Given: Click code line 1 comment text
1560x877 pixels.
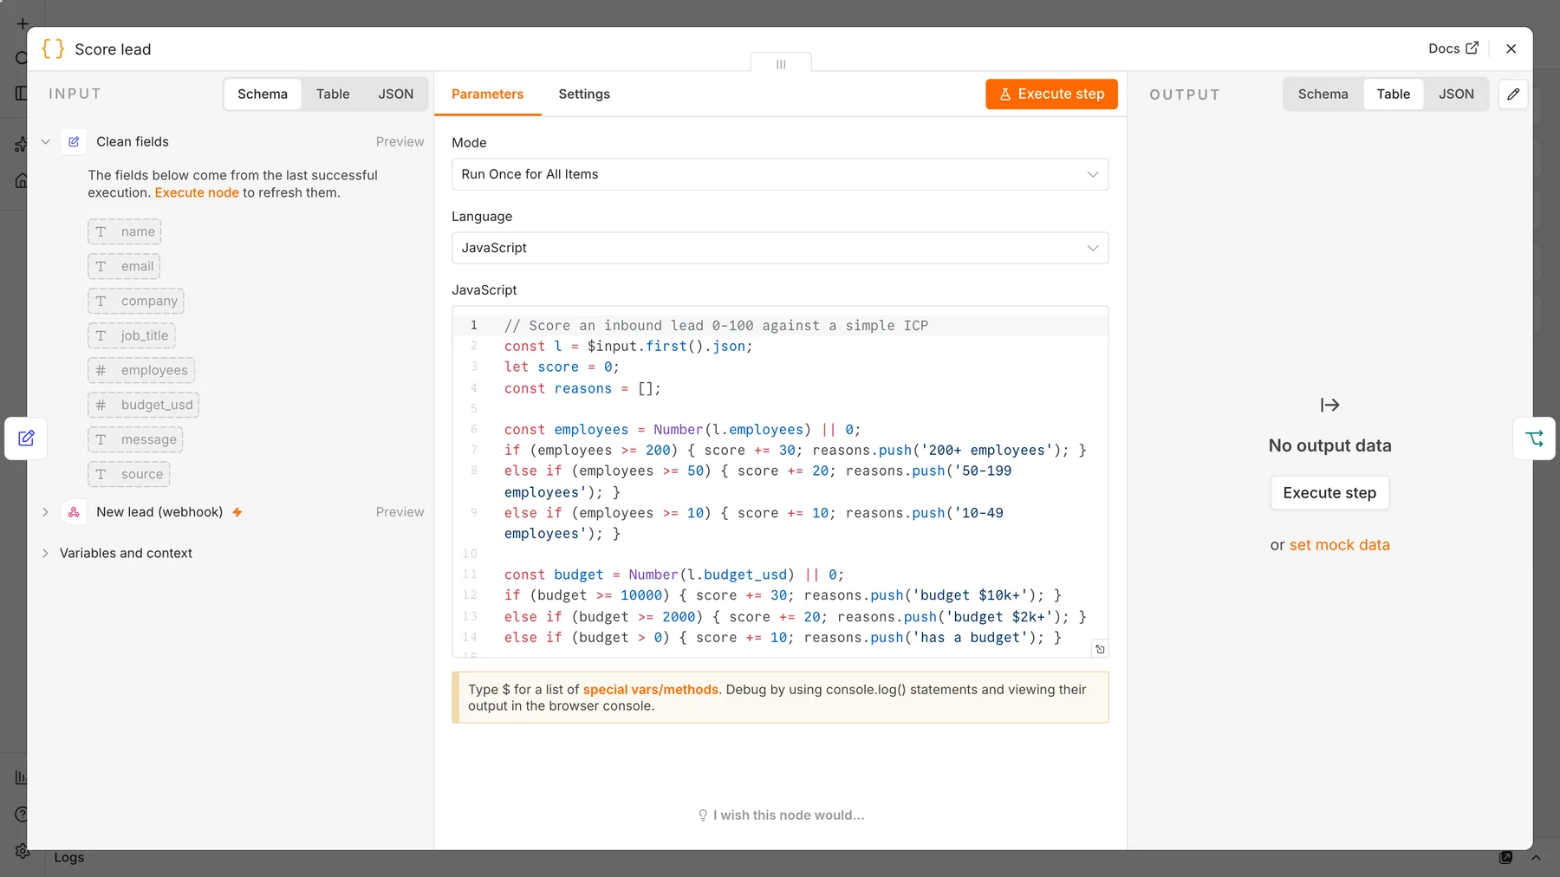Looking at the screenshot, I should pyautogui.click(x=716, y=325).
